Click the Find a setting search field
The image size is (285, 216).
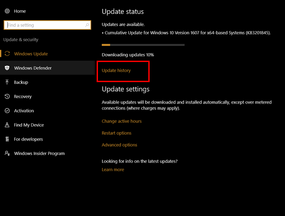click(x=47, y=25)
